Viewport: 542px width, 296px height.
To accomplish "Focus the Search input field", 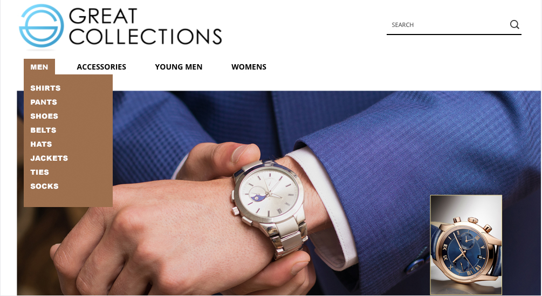I will point(448,25).
